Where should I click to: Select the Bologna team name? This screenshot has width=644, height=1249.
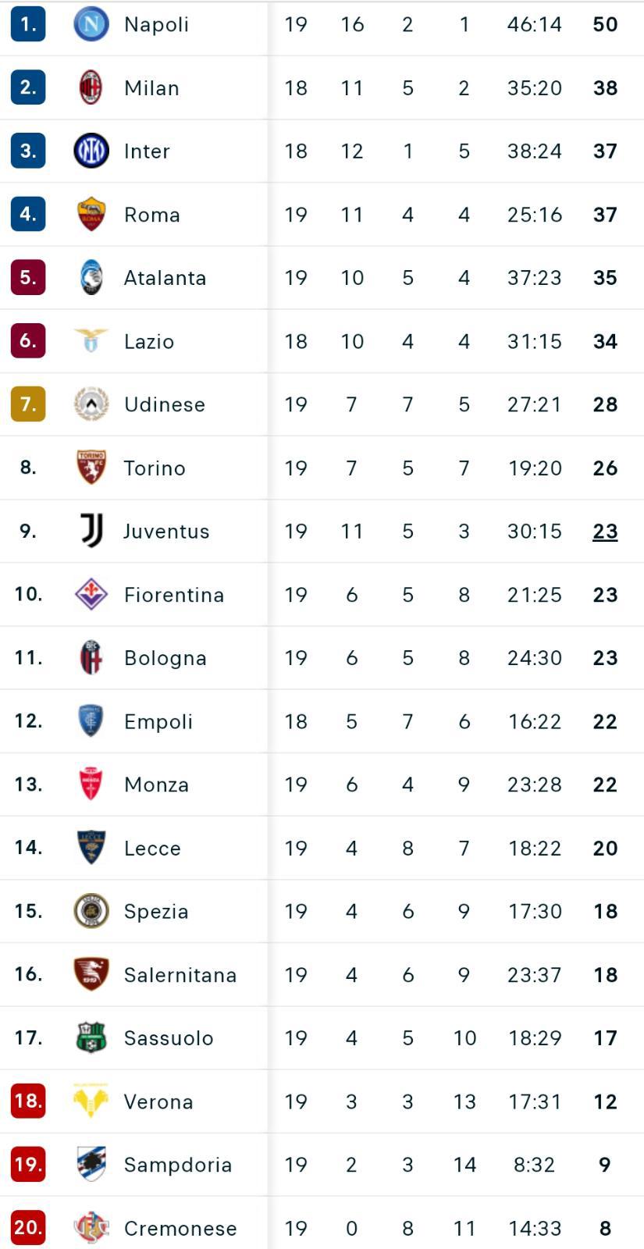click(x=165, y=658)
